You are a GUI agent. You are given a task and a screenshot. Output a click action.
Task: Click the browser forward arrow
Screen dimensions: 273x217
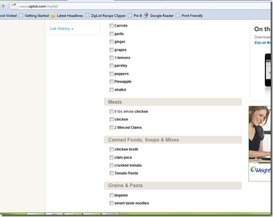pyautogui.click(x=3, y=6)
